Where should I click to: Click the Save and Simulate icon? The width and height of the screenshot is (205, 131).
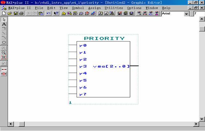(131, 13)
